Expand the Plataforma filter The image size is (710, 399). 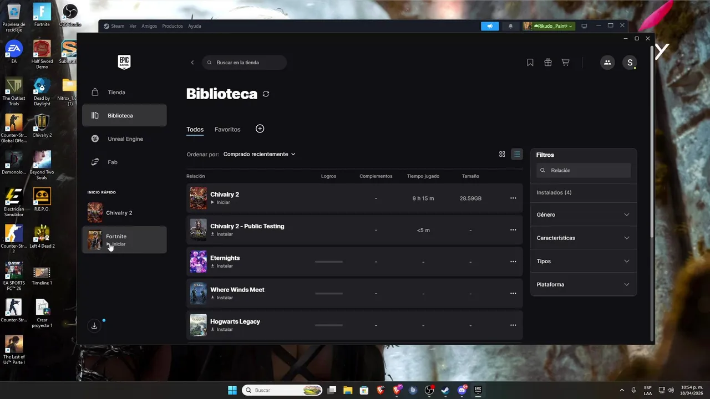pos(584,284)
